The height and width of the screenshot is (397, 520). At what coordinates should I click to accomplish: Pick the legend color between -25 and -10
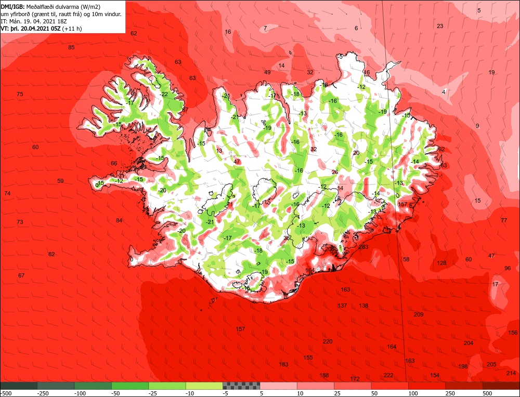tap(167, 386)
